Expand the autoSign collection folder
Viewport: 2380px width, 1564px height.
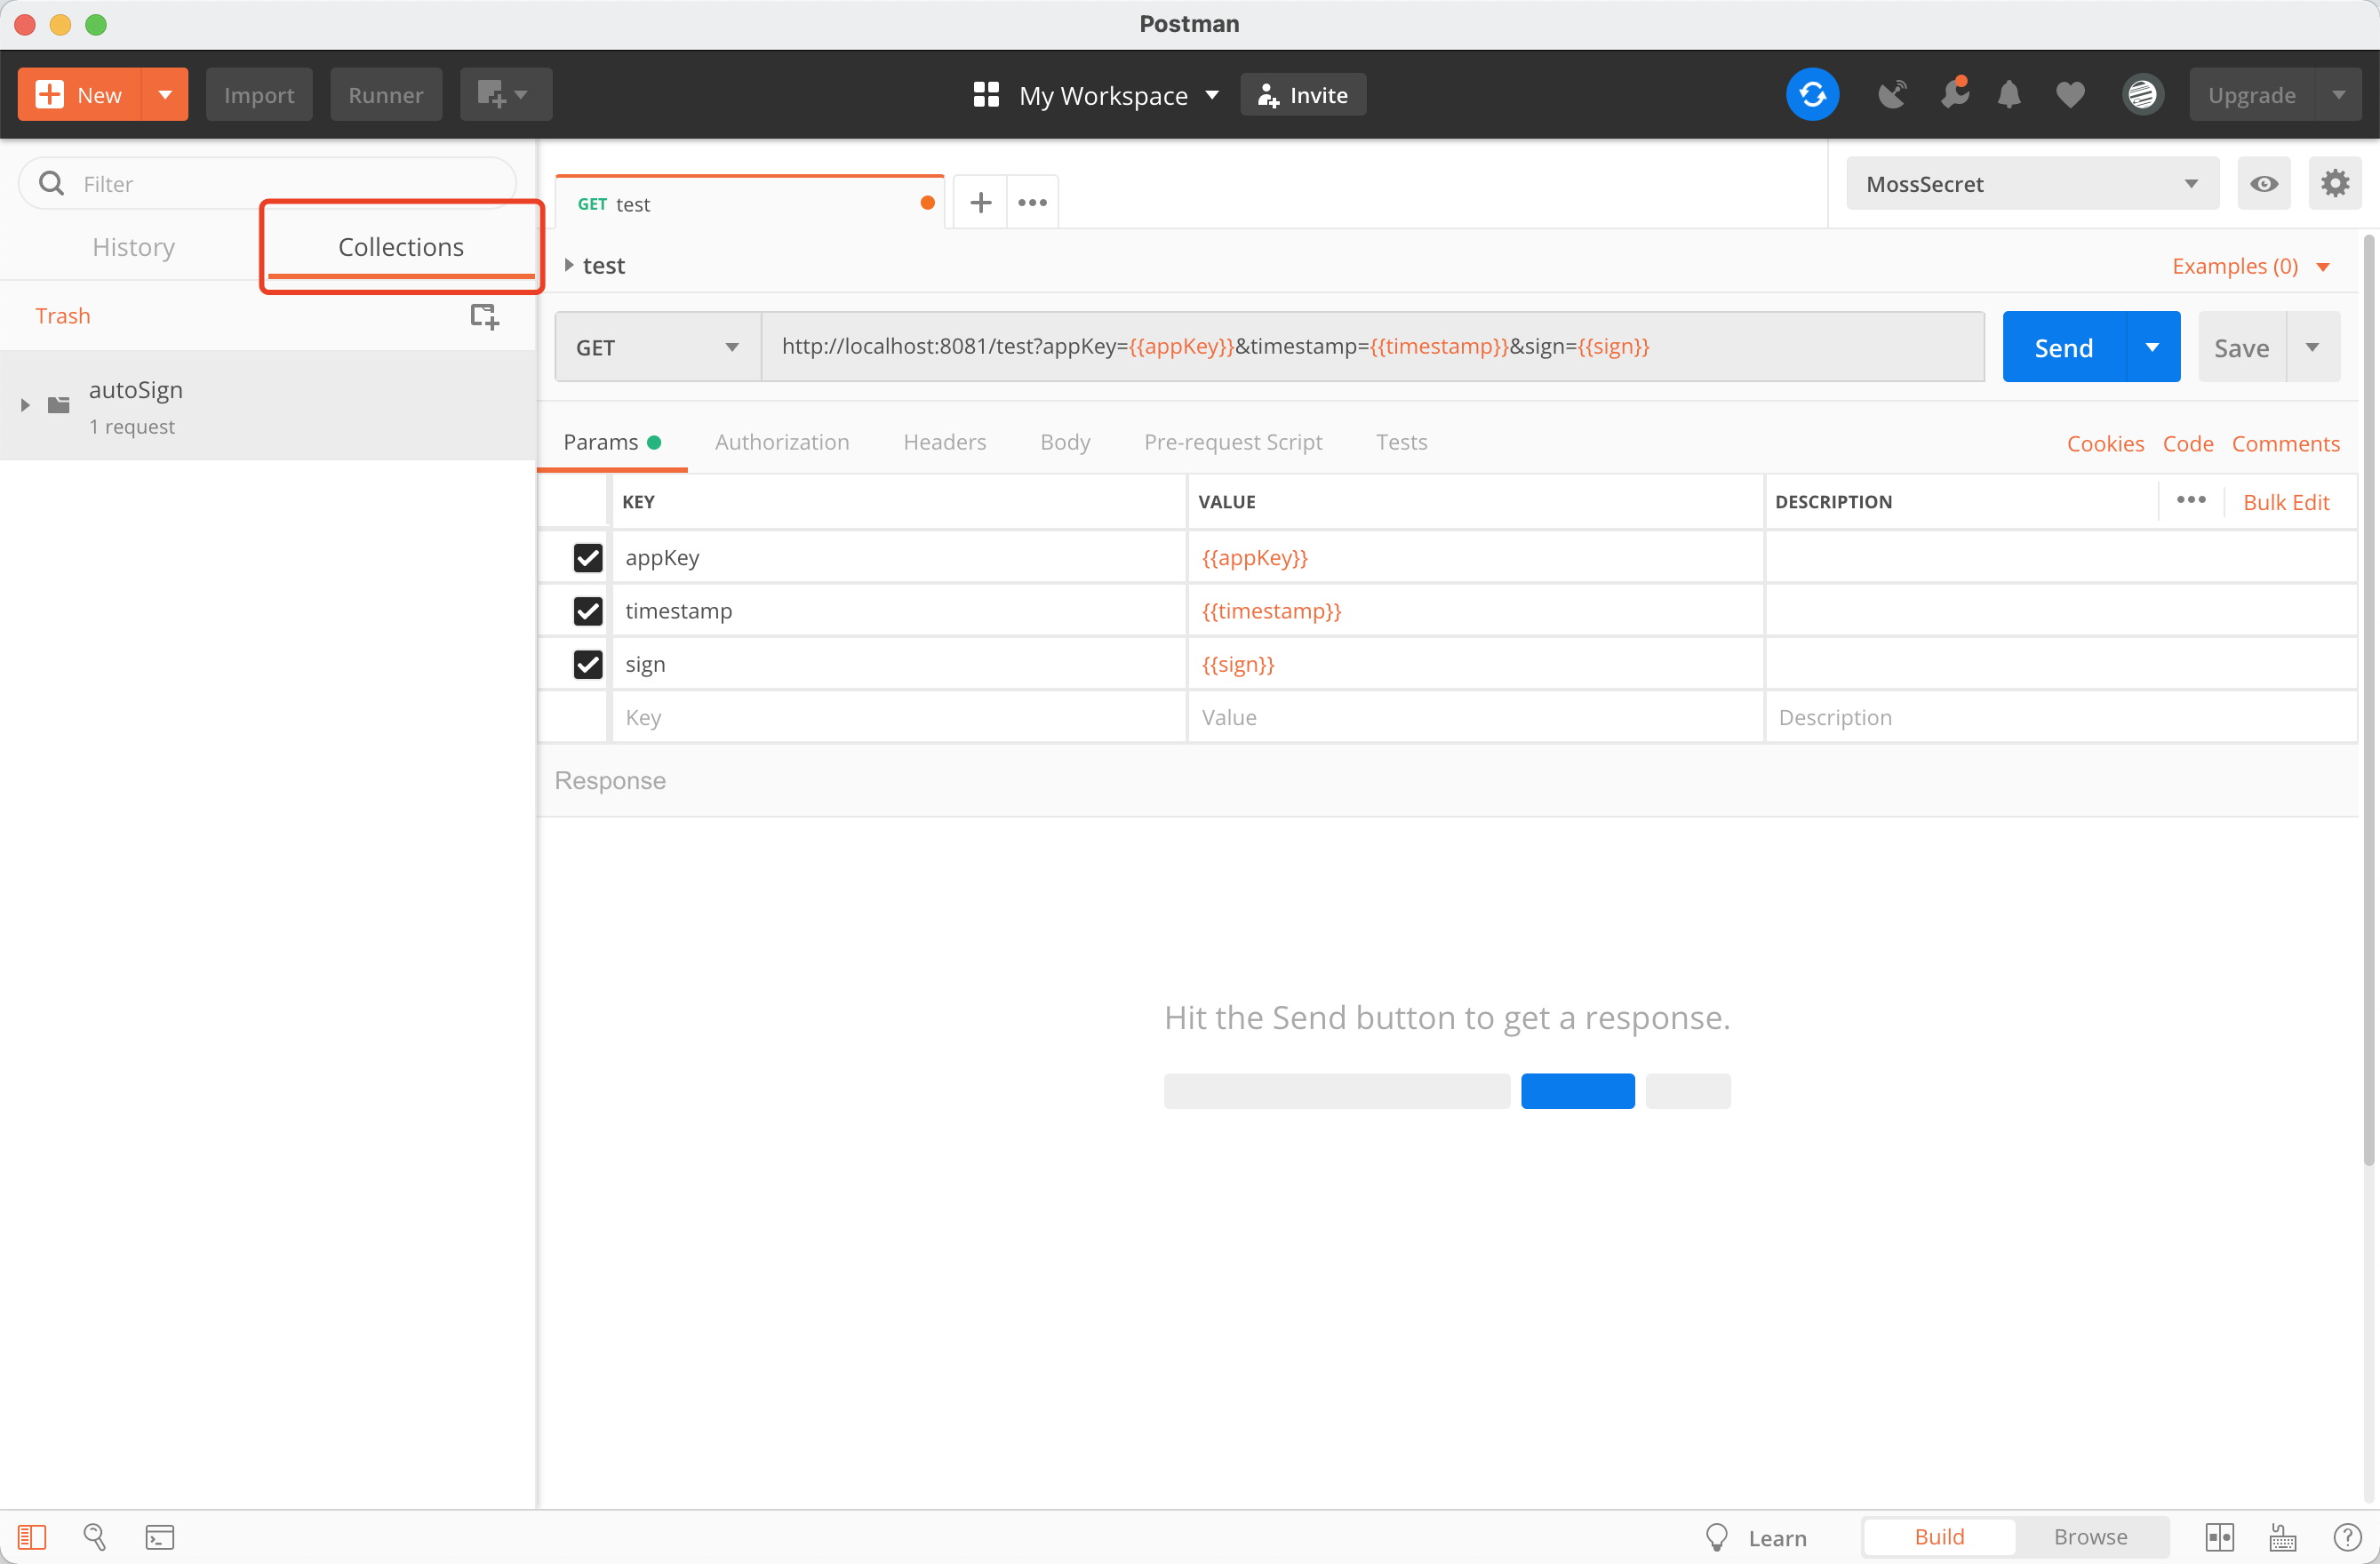click(x=25, y=405)
